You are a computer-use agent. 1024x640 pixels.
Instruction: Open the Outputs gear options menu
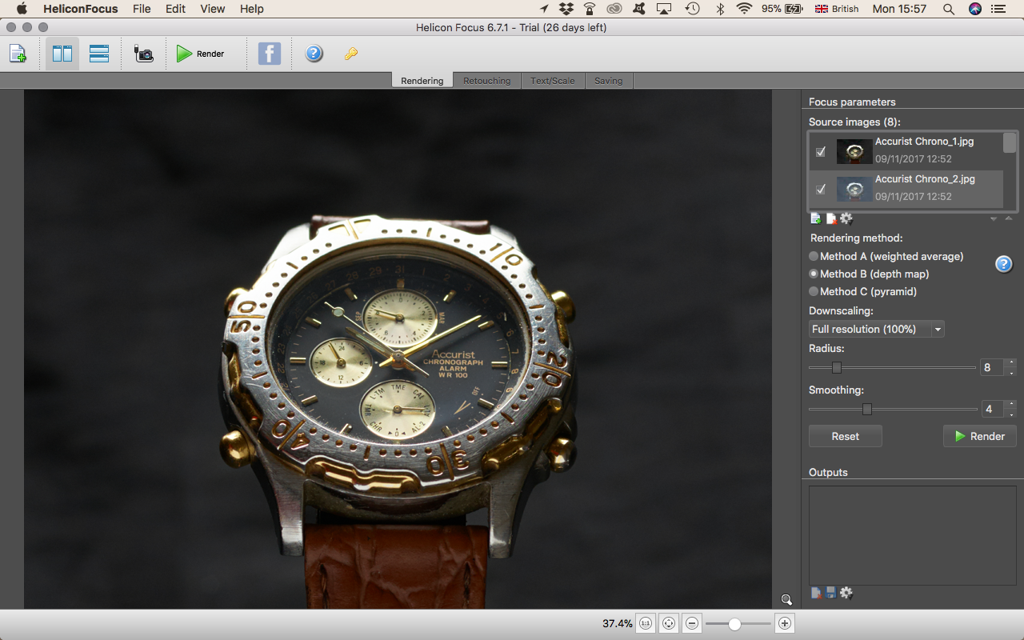coord(846,593)
